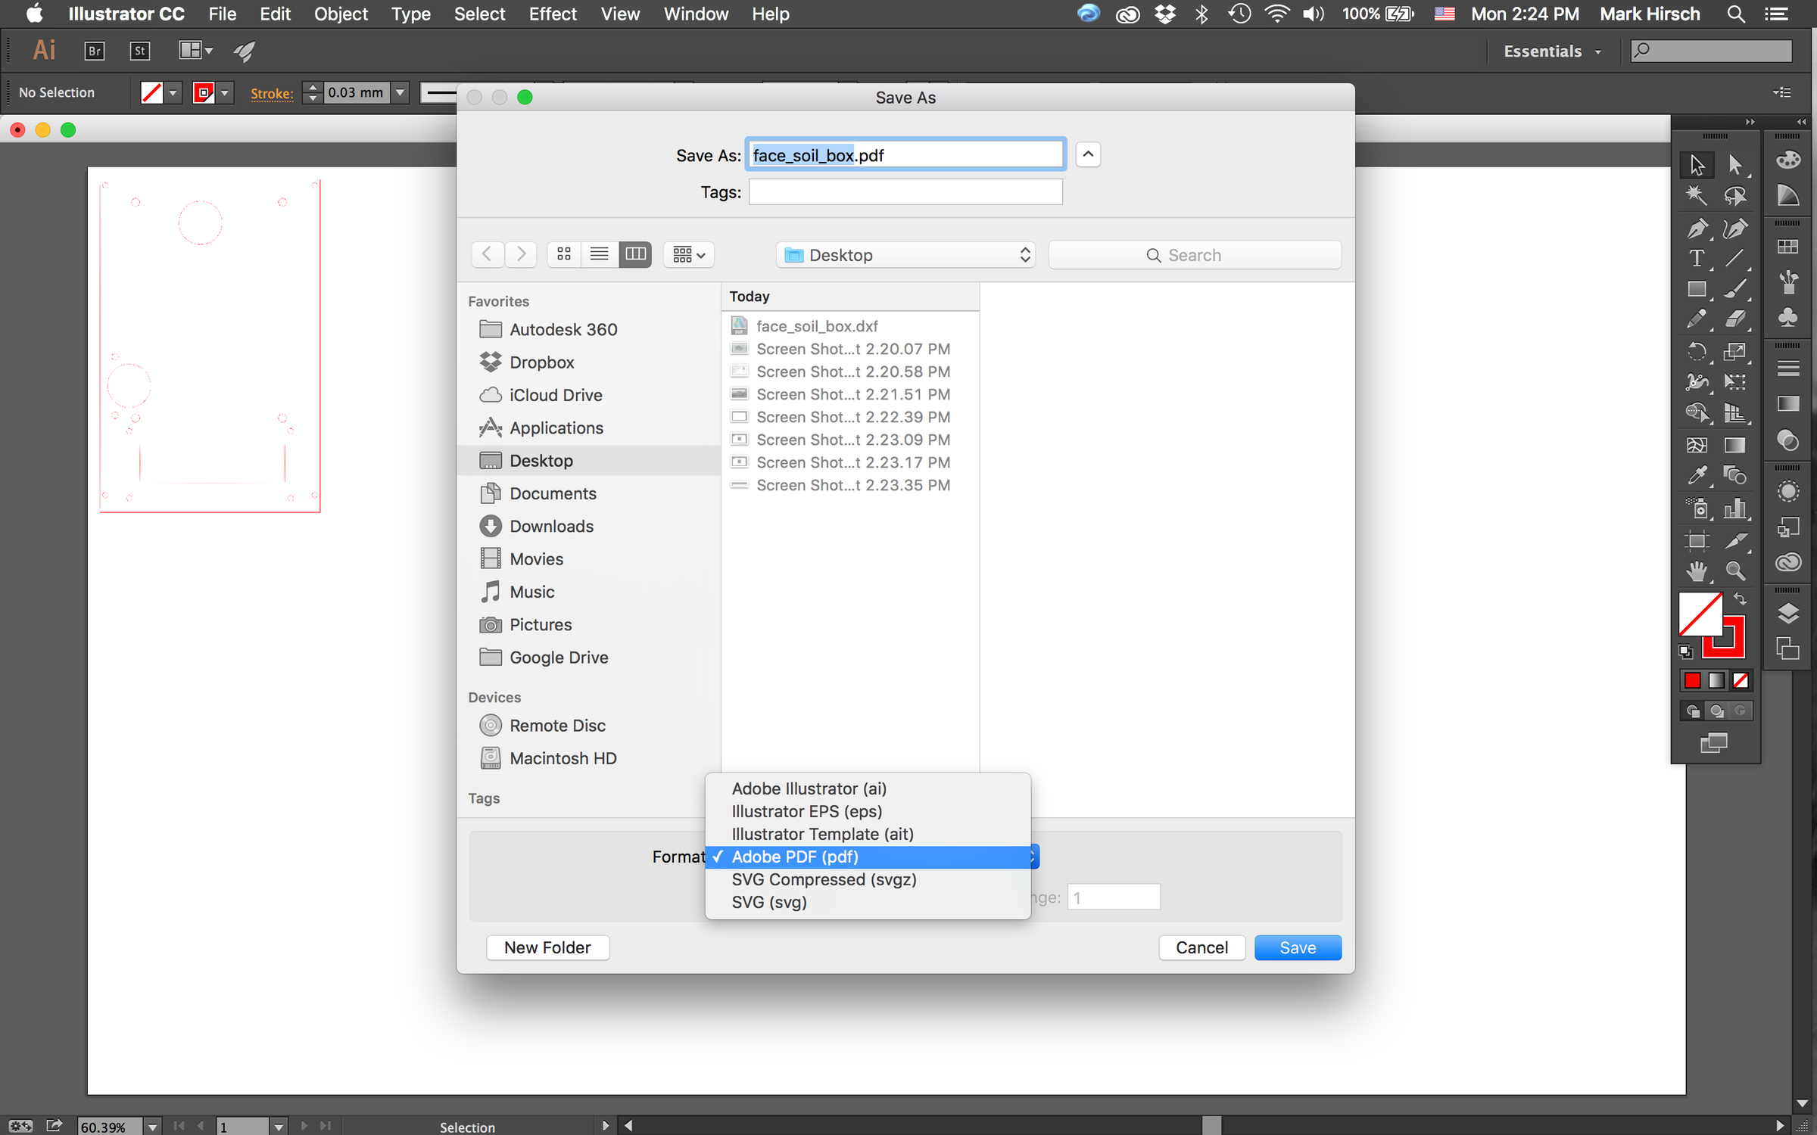This screenshot has height=1135, width=1817.
Task: Open the Desktop location dropdown
Action: click(906, 255)
